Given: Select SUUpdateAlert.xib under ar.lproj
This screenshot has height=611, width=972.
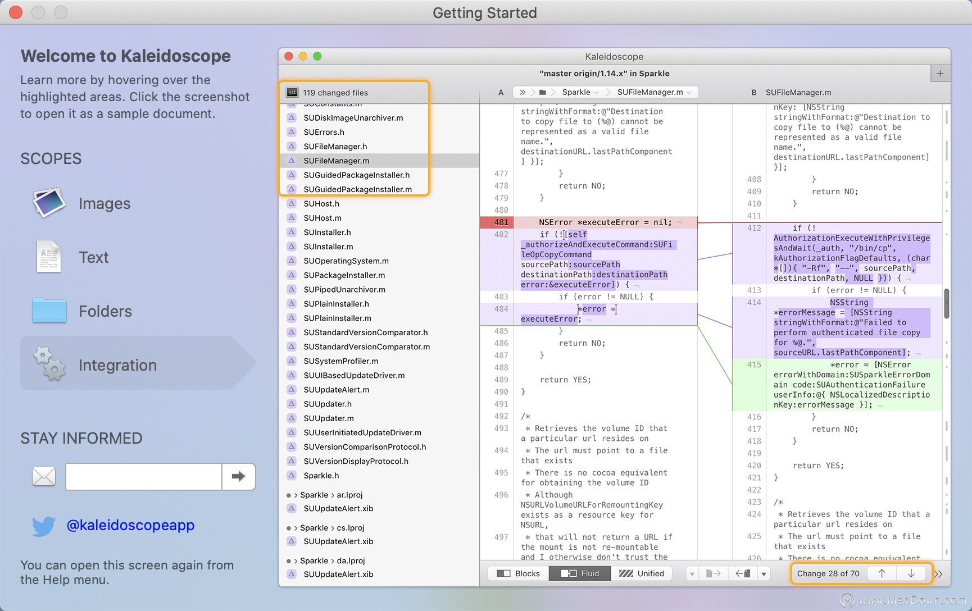Looking at the screenshot, I should pos(379,508).
